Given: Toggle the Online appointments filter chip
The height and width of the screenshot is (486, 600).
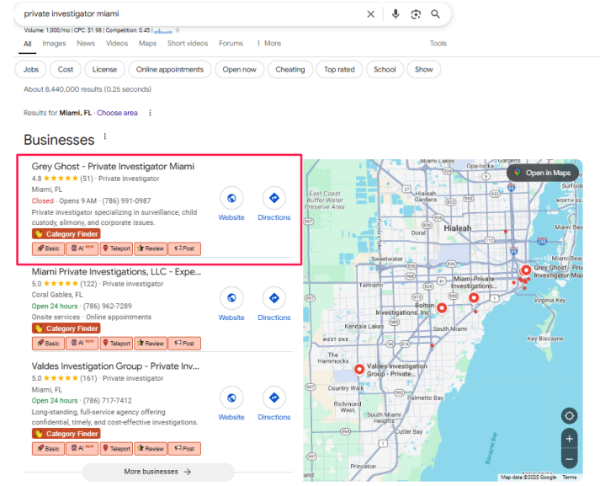Looking at the screenshot, I should (x=170, y=70).
